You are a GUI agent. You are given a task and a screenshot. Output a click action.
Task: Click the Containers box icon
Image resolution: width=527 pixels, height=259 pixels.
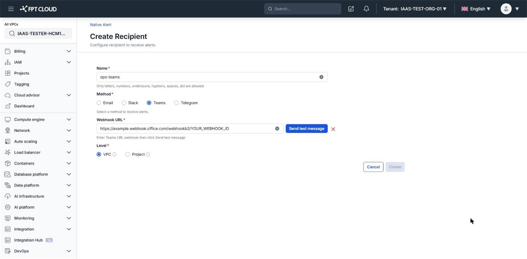pos(7,164)
